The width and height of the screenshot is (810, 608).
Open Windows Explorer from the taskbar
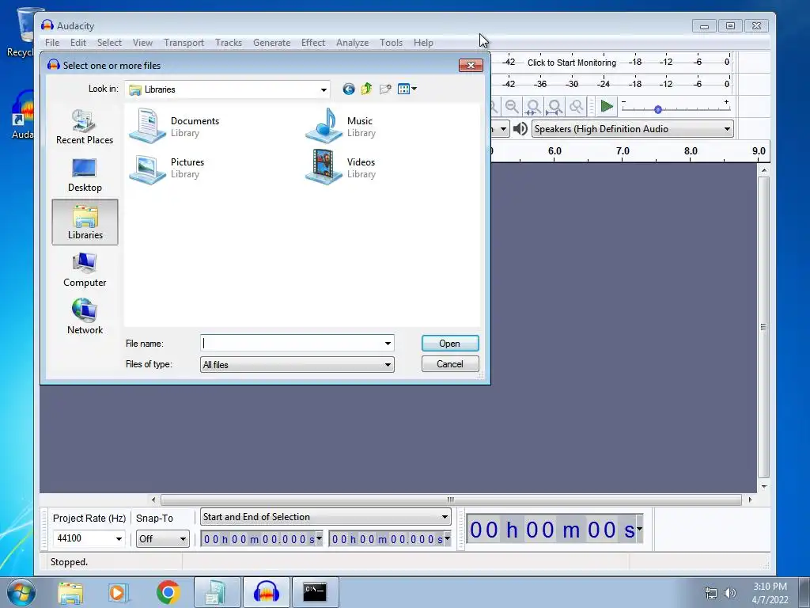pyautogui.click(x=70, y=592)
